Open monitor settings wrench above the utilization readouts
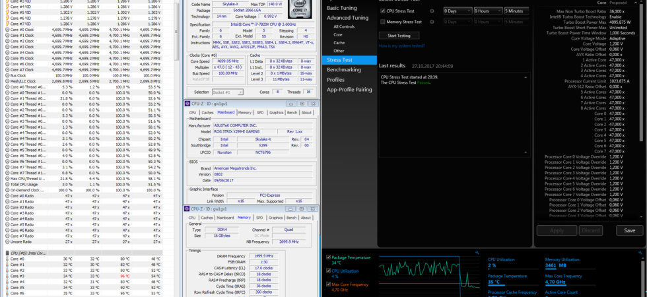647x297 pixels. 640,252
